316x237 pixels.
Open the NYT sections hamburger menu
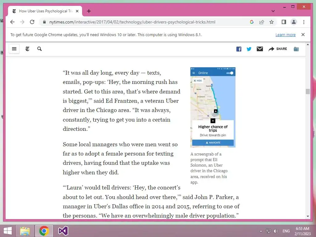pyautogui.click(x=14, y=49)
